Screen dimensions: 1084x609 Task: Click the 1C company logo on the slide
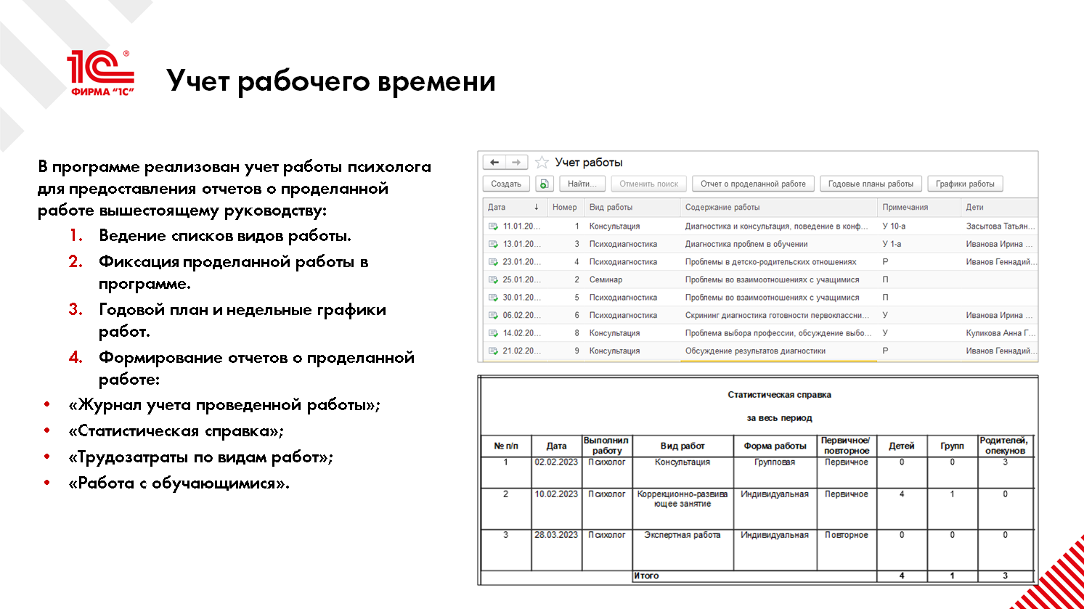point(101,73)
